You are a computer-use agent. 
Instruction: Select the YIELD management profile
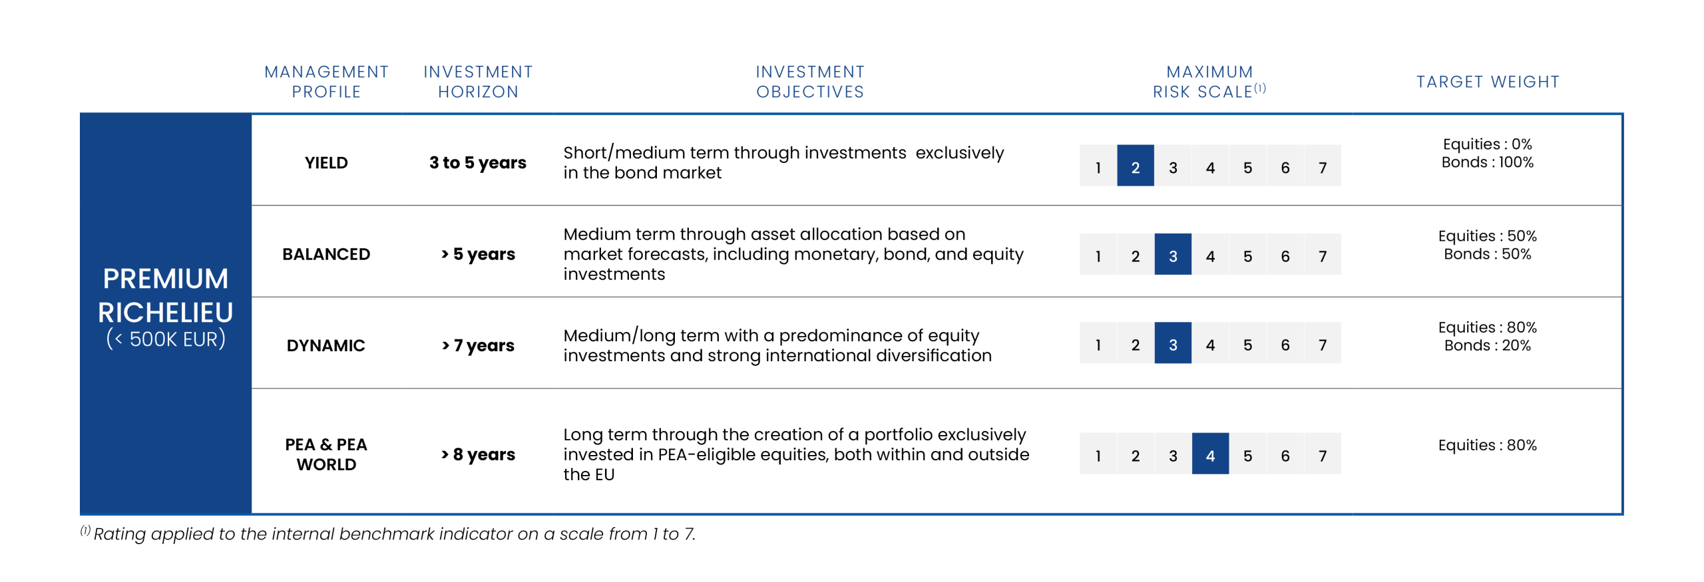[326, 162]
